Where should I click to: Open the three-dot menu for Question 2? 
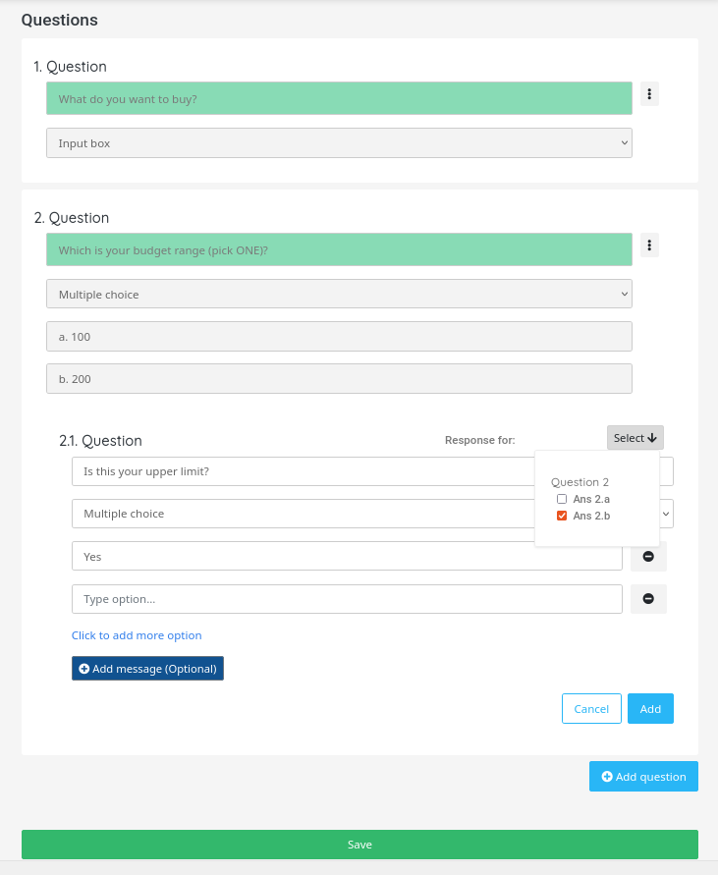[x=649, y=245]
